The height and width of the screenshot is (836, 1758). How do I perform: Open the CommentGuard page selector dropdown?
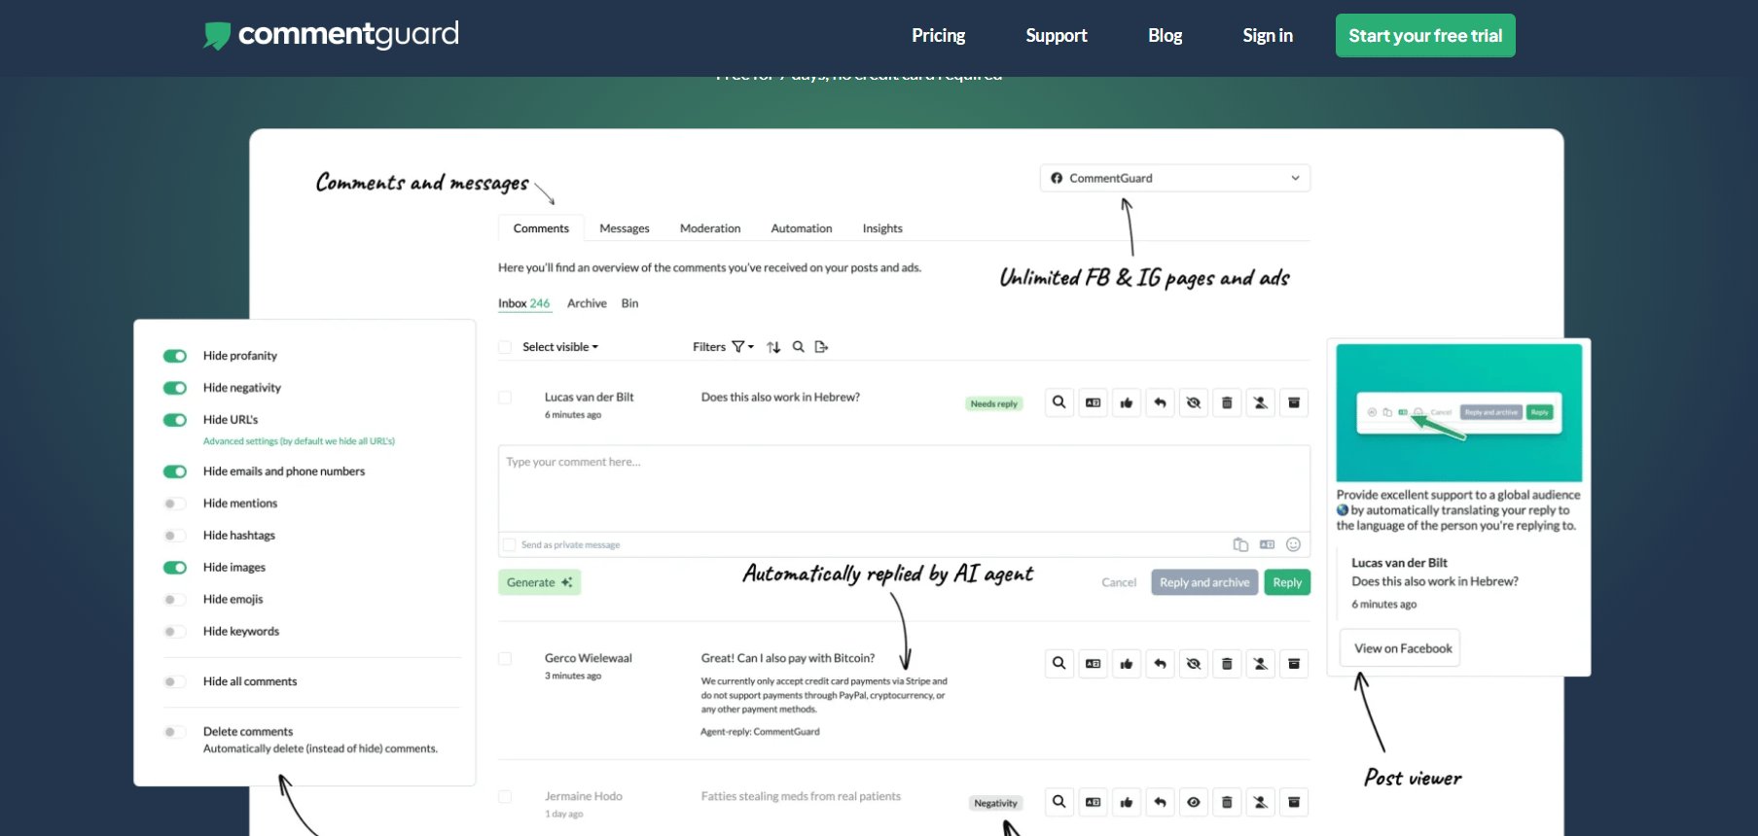pos(1175,178)
